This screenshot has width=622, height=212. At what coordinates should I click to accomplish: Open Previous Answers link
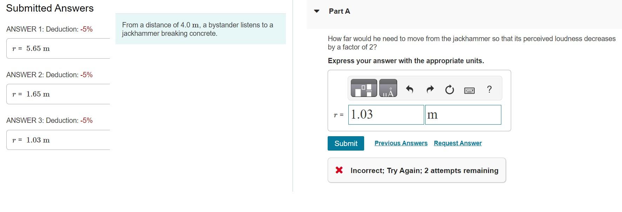pyautogui.click(x=401, y=143)
